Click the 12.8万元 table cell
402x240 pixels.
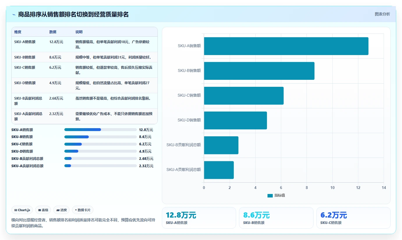pyautogui.click(x=56, y=42)
